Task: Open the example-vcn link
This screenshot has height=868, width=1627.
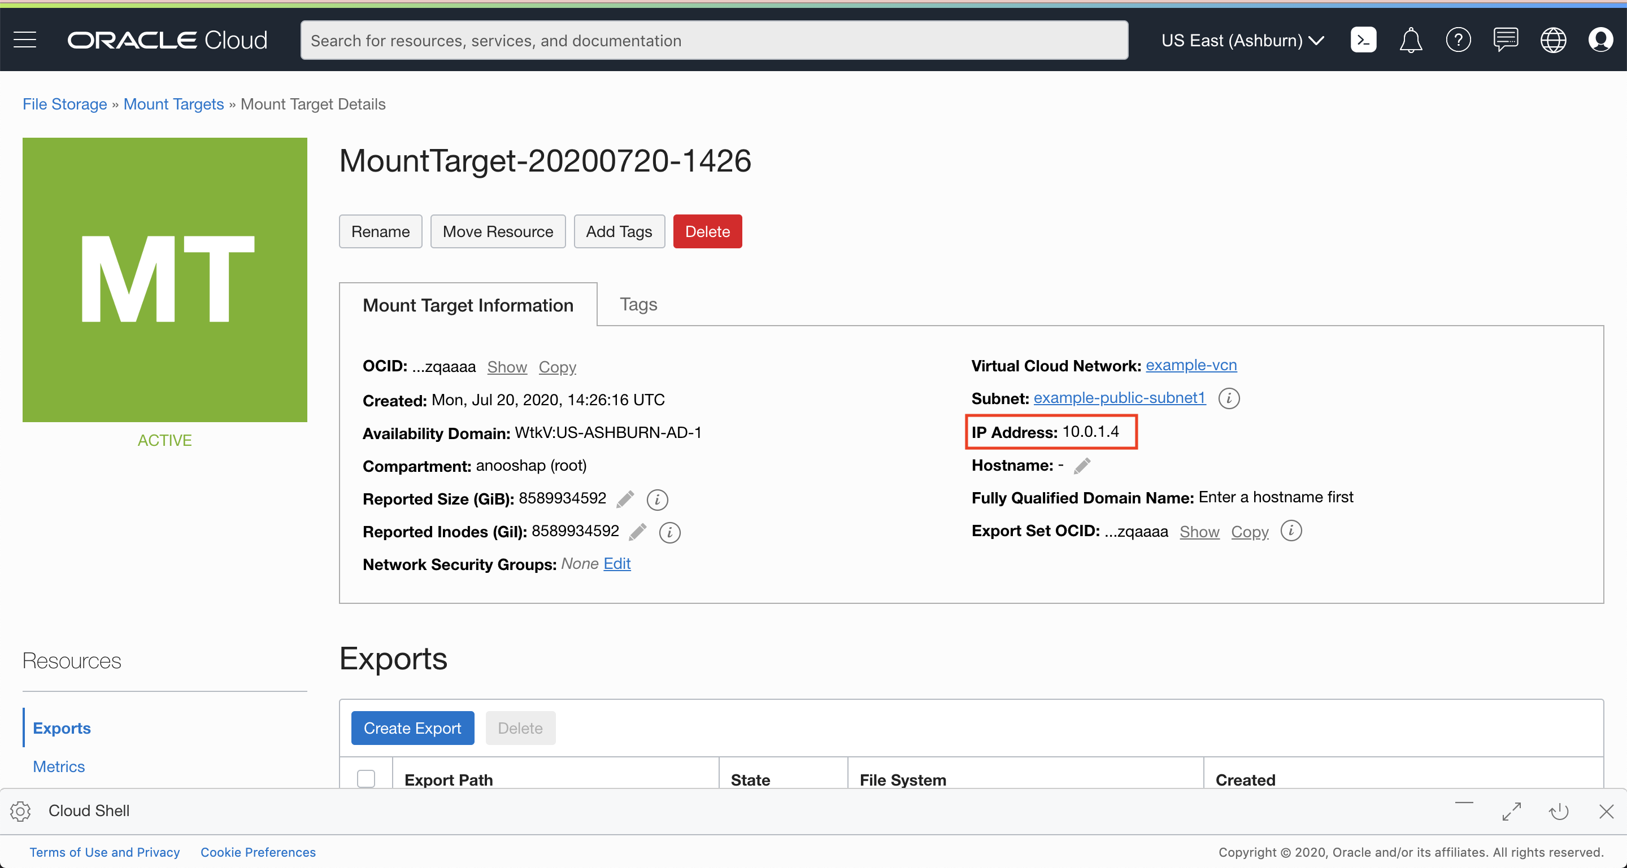Action: pyautogui.click(x=1190, y=365)
